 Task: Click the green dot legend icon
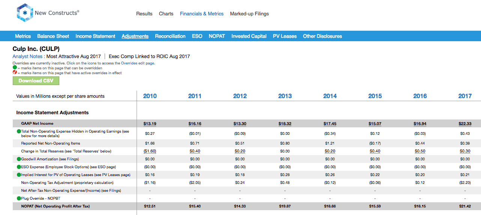[15, 68]
